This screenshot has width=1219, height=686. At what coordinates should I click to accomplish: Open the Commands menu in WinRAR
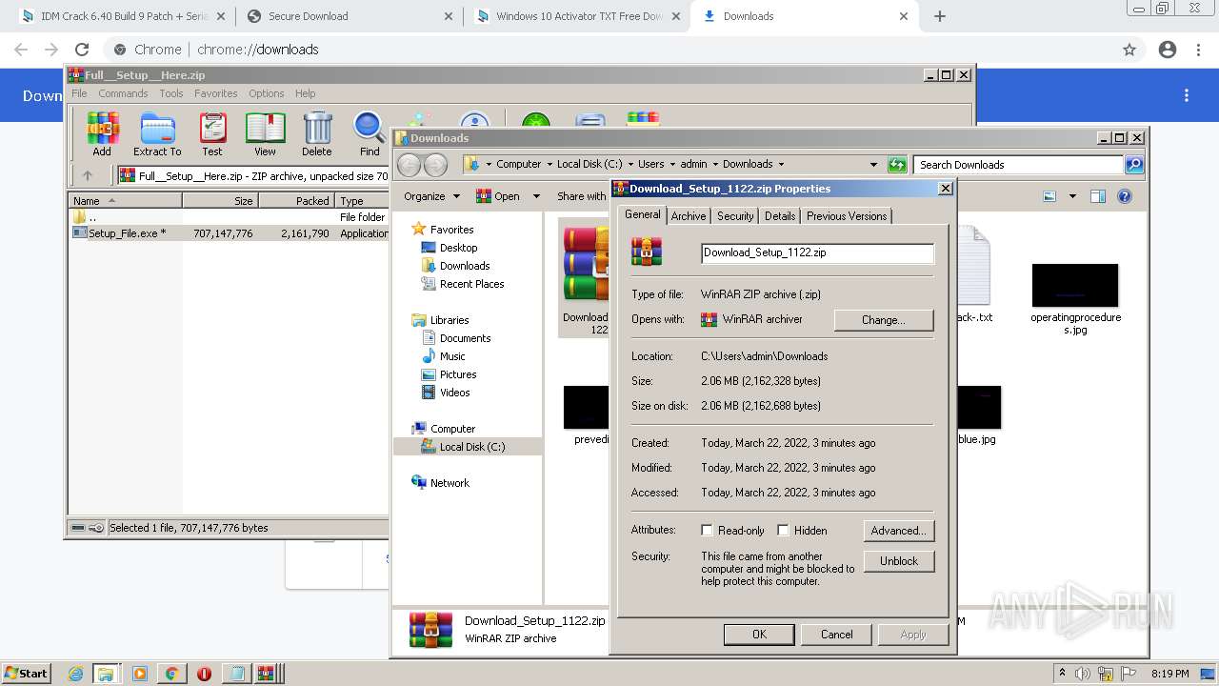coord(123,93)
